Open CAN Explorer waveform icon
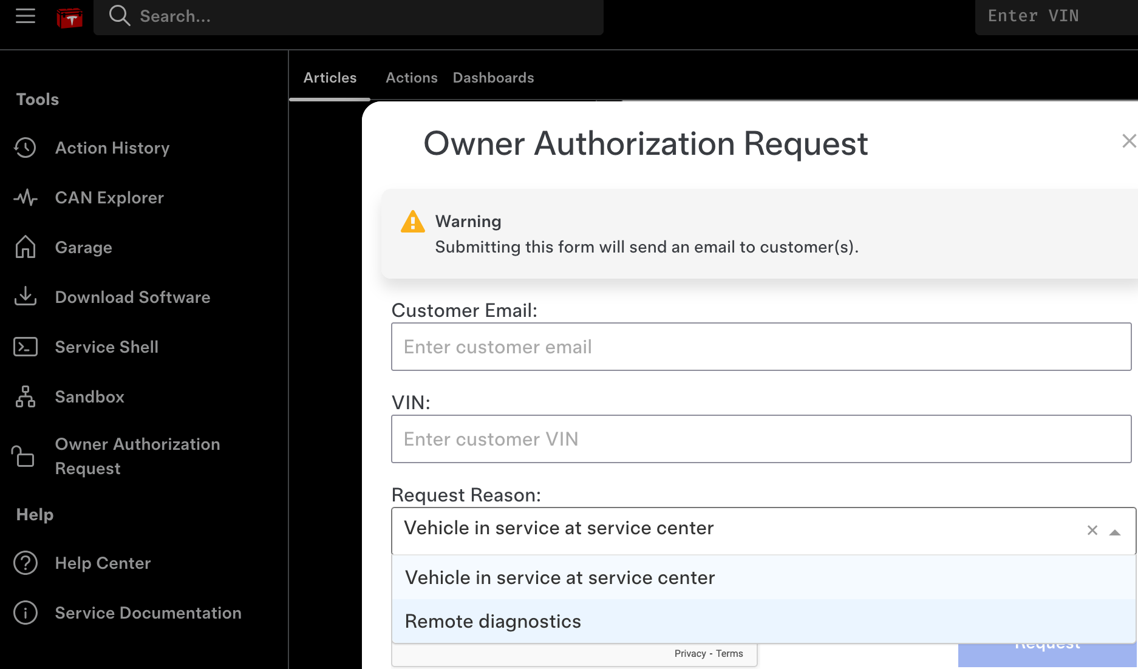The image size is (1138, 669). tap(26, 198)
